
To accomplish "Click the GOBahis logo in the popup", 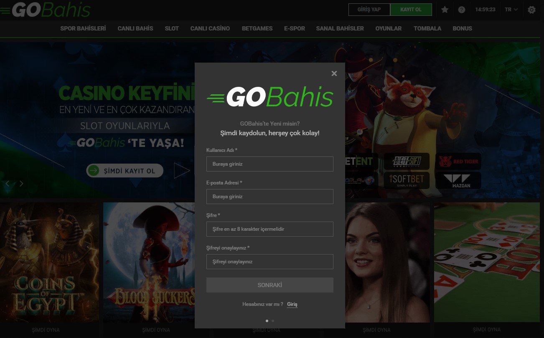I will (270, 97).
